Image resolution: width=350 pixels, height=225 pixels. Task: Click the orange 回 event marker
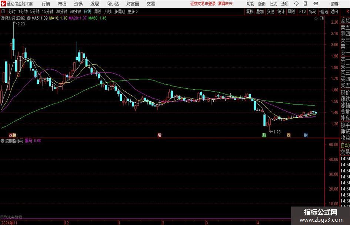tap(289, 135)
